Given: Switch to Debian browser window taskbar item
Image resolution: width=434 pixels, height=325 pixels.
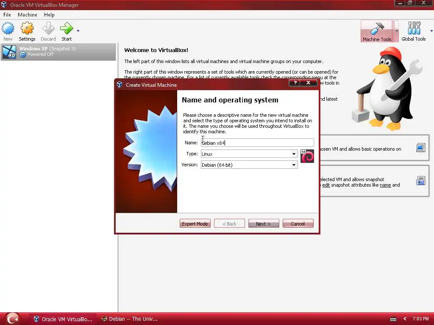Looking at the screenshot, I should coord(130,319).
